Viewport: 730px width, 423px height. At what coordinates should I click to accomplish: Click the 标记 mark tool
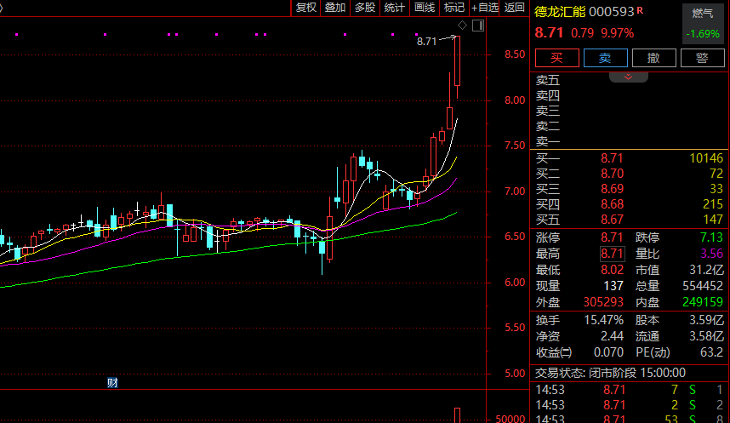point(454,8)
